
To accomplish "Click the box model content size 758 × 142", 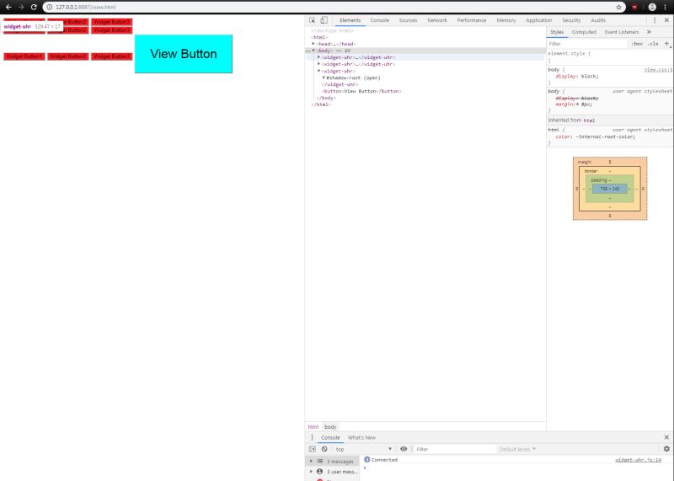I will [609, 189].
